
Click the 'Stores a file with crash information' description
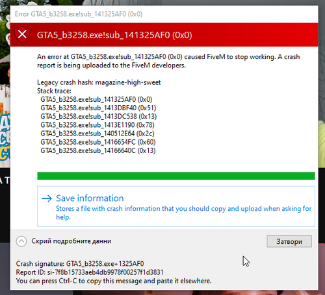[x=184, y=213]
